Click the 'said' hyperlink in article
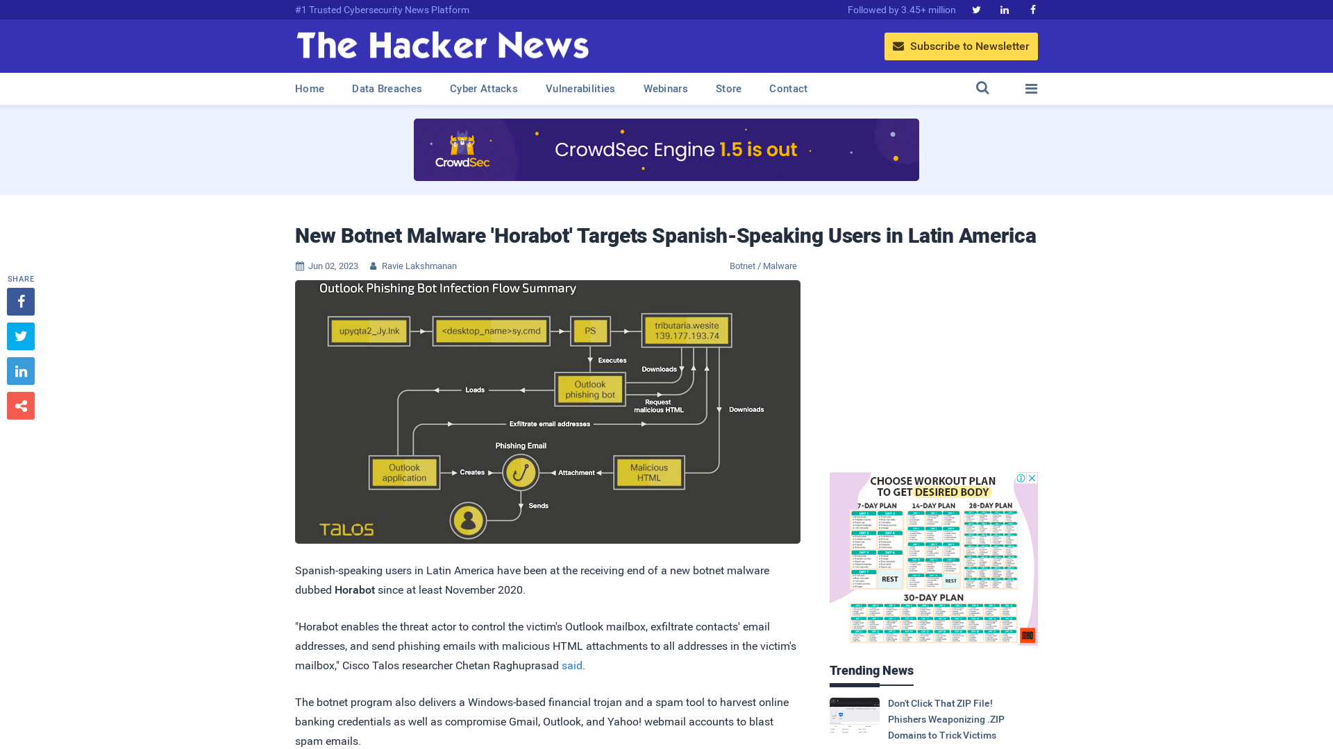This screenshot has width=1333, height=749. click(571, 665)
